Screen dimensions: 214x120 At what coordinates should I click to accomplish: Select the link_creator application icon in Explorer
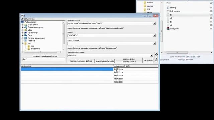tap(168, 11)
